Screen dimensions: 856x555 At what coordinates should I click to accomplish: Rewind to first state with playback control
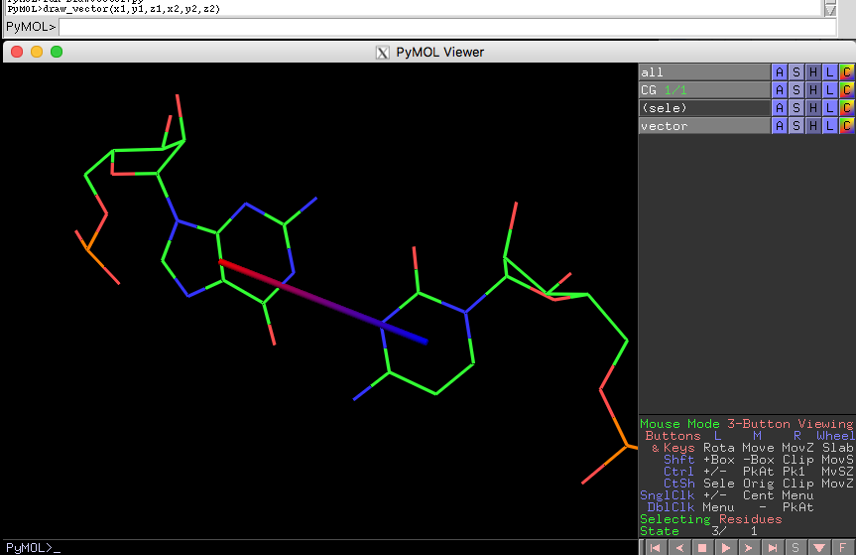point(656,547)
